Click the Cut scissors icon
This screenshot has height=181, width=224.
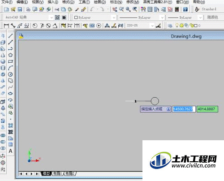point(57,9)
